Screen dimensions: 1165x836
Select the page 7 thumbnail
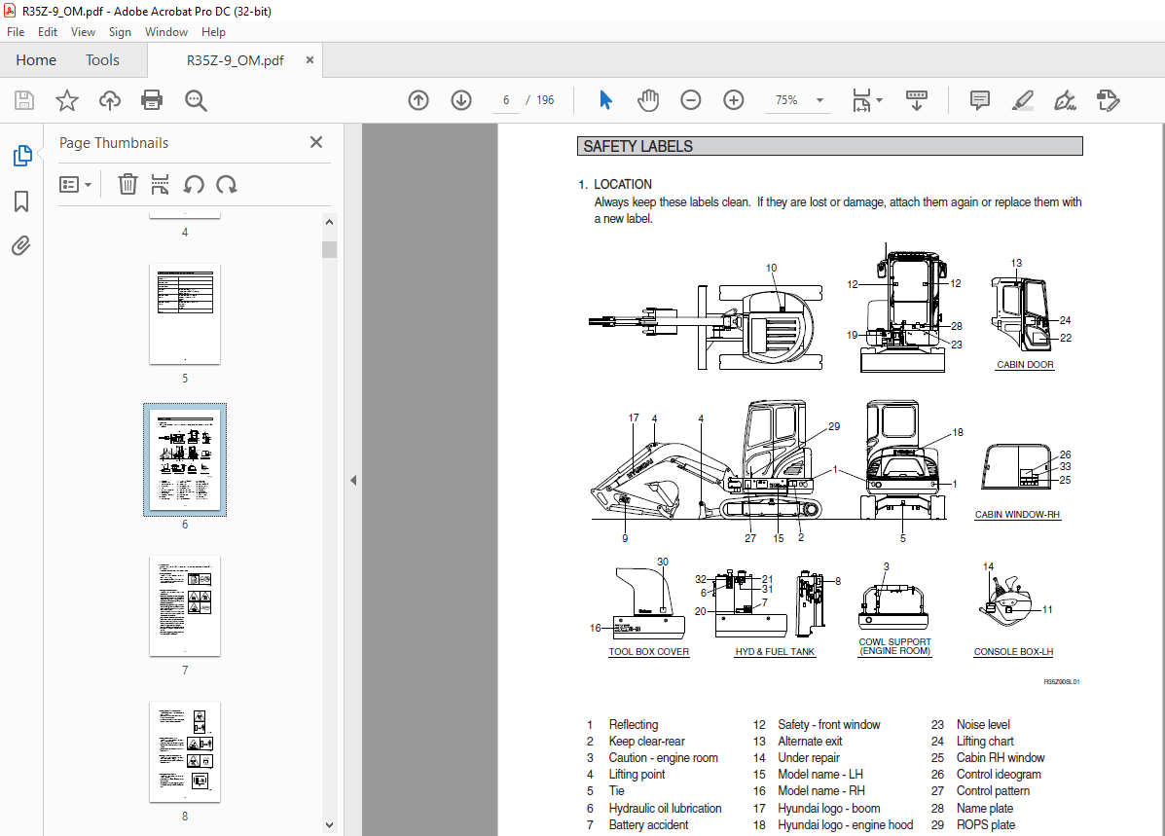coord(185,606)
